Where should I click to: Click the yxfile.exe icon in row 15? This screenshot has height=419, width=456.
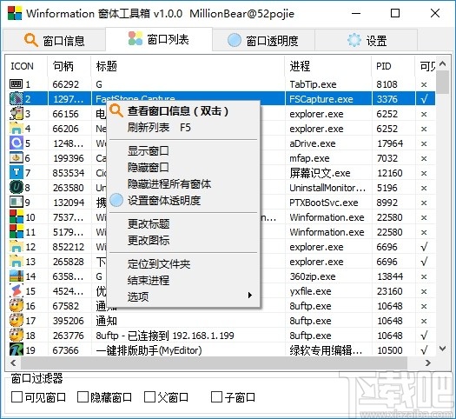[x=16, y=290]
